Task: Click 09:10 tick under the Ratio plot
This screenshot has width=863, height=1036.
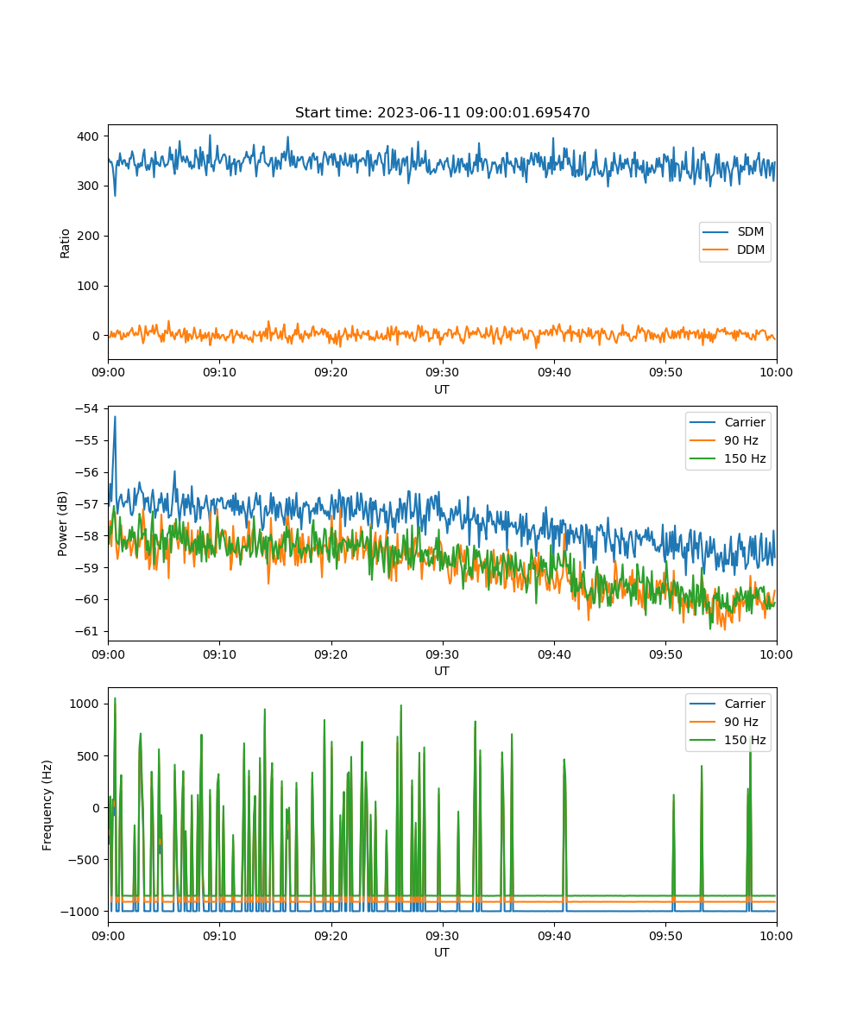Action: point(219,372)
